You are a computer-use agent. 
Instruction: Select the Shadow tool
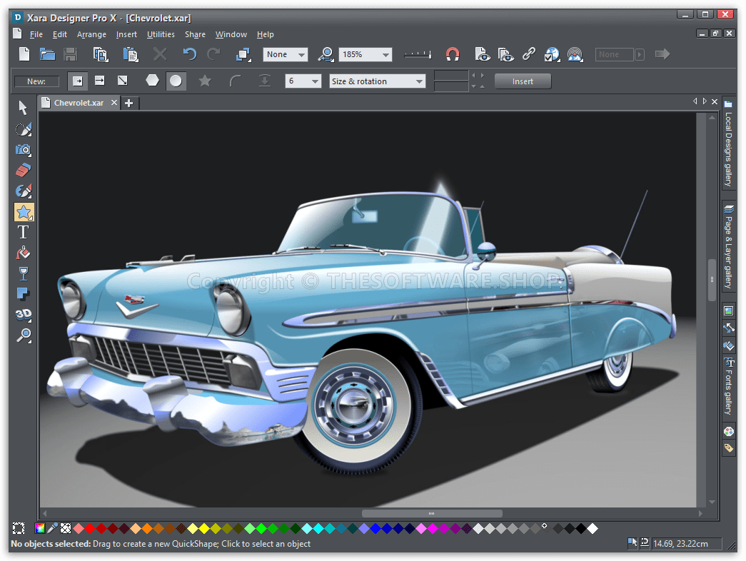pos(23,294)
